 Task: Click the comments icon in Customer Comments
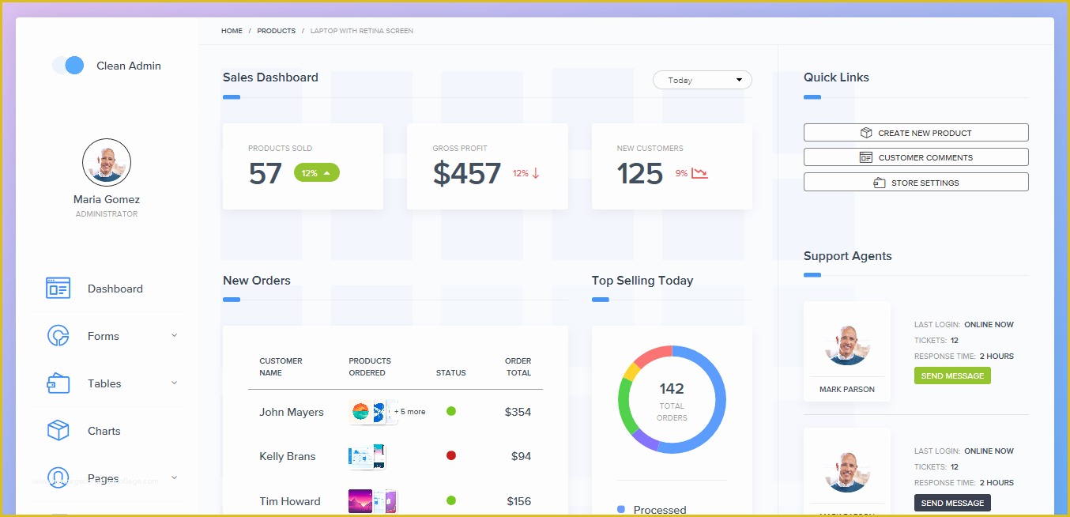pos(866,157)
